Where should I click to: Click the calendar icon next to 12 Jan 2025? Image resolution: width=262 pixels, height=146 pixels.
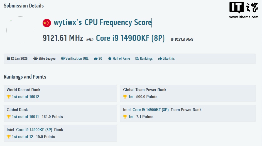click(8, 58)
